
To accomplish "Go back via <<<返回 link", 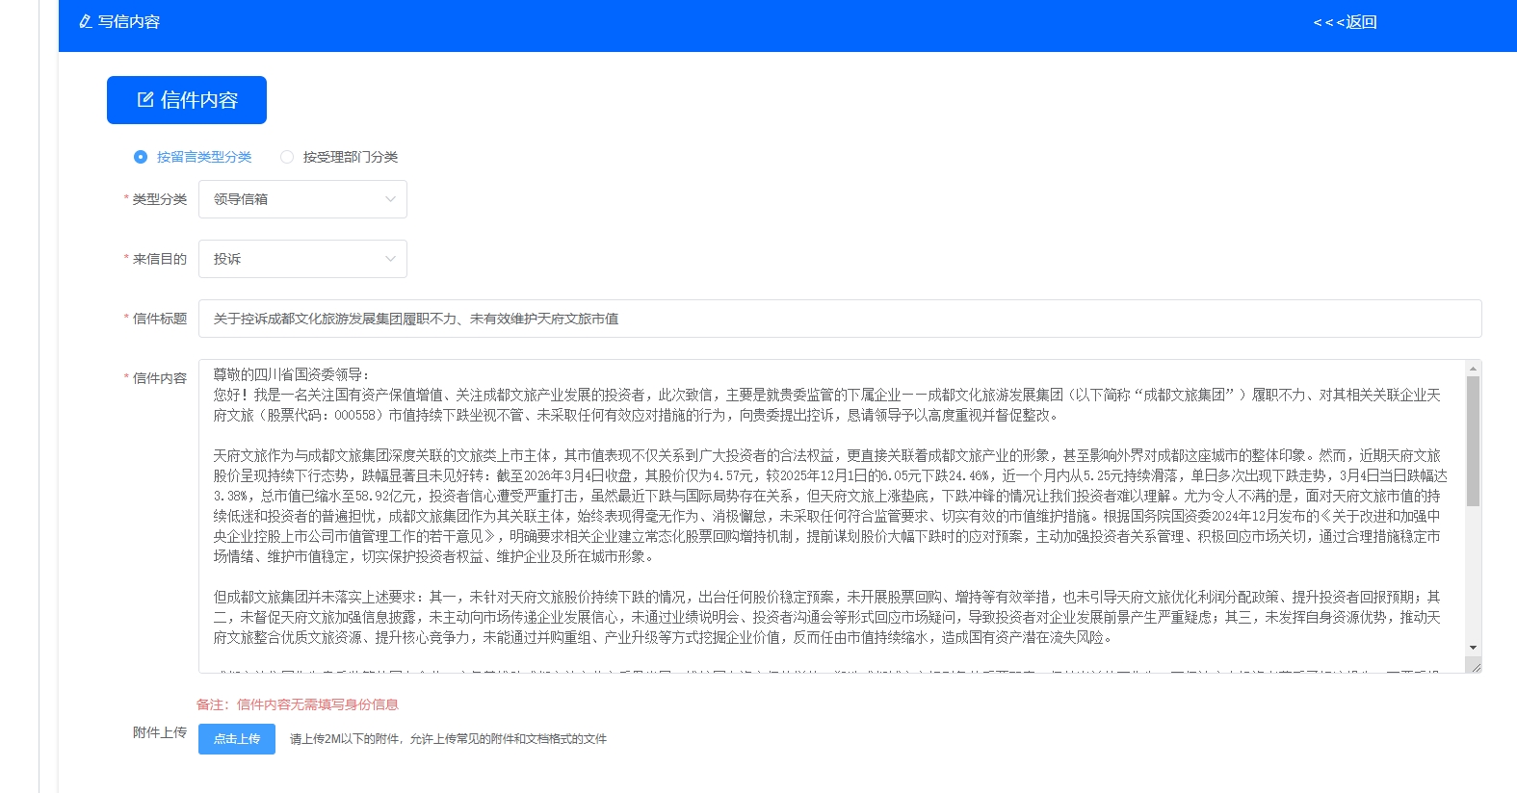I will pos(1345,22).
